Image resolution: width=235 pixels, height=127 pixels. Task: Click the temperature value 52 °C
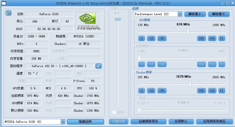click(x=33, y=73)
